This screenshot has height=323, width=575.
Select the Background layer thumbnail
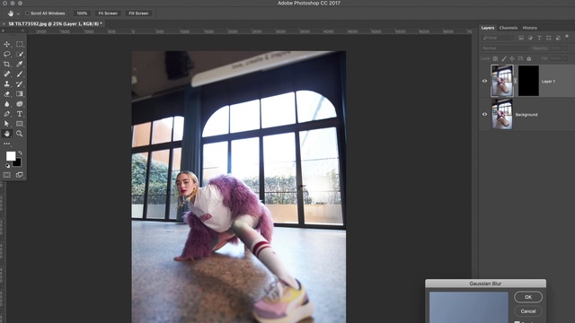pyautogui.click(x=502, y=114)
